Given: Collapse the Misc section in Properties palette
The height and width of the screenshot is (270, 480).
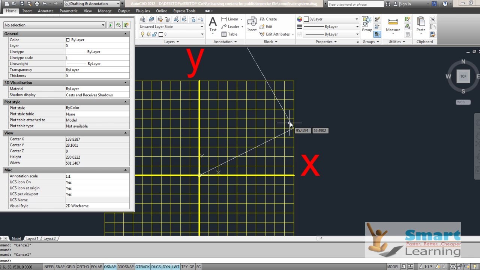Looking at the screenshot, I should pyautogui.click(x=126, y=170).
